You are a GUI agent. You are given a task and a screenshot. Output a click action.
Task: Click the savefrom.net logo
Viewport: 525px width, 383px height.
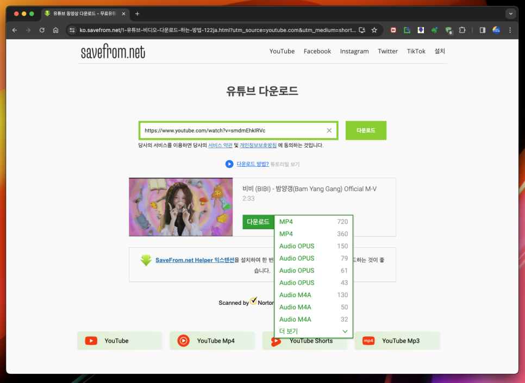pos(113,52)
